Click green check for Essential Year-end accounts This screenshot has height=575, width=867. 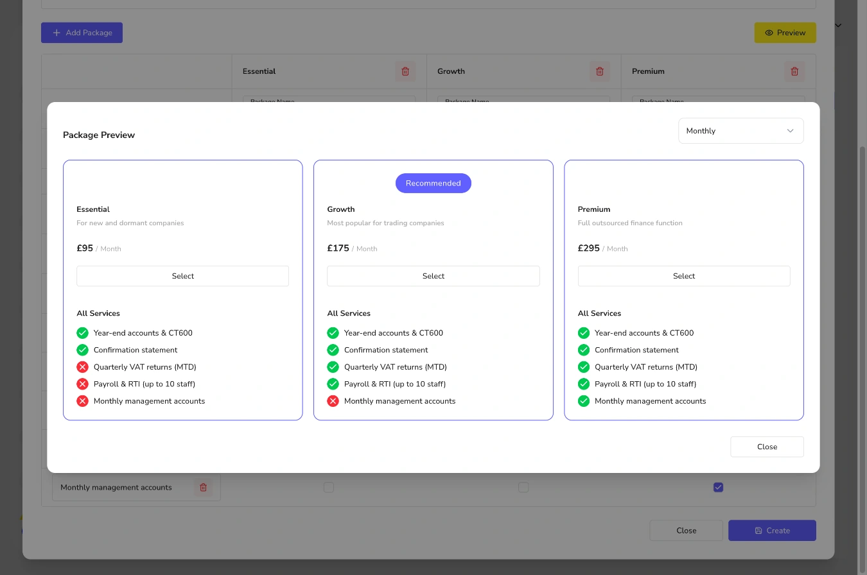coord(82,333)
